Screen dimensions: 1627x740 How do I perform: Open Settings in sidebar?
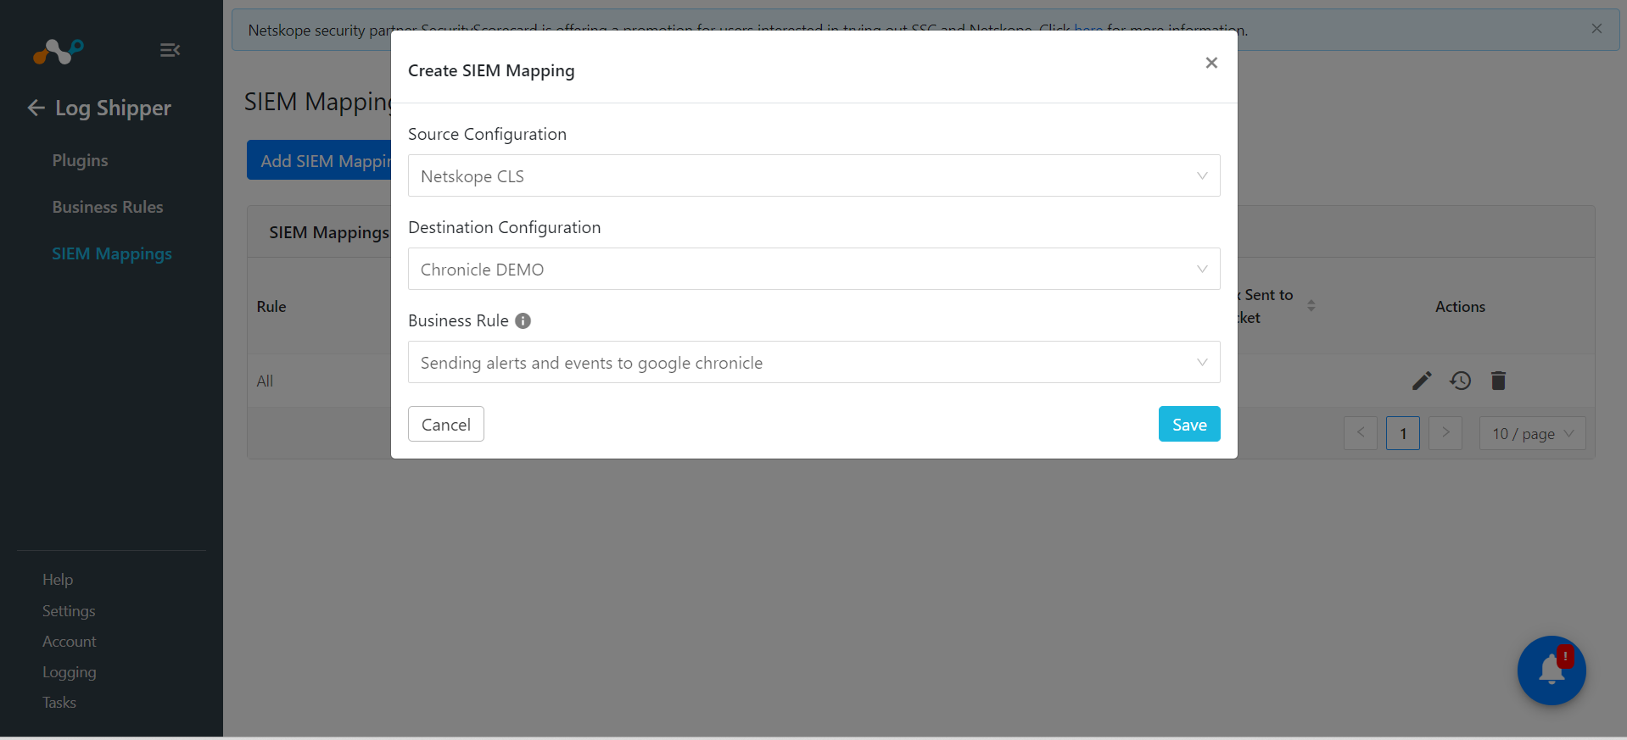(69, 611)
